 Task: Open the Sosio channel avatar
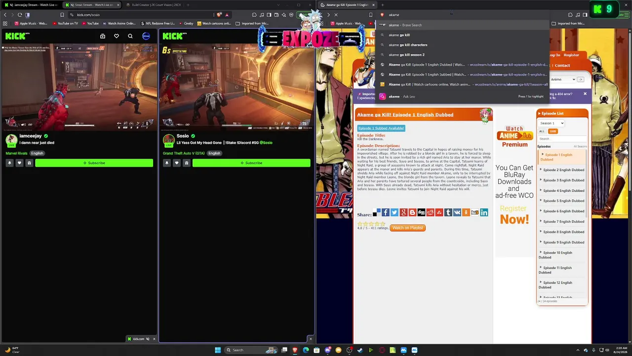coord(168,140)
